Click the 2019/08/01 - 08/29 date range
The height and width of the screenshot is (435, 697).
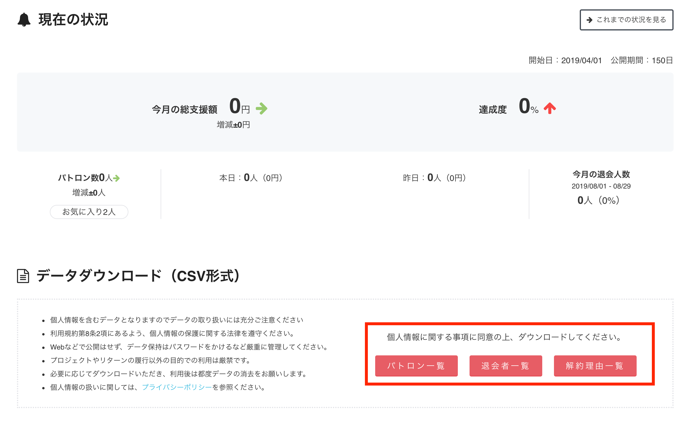pos(601,186)
